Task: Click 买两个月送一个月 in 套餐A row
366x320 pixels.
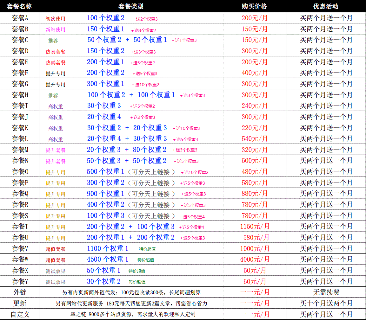Action: (326, 18)
